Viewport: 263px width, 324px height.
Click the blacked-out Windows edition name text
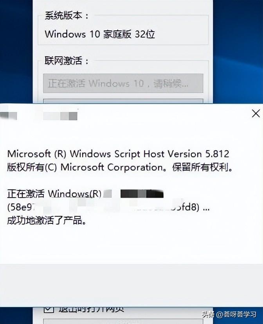(142, 194)
